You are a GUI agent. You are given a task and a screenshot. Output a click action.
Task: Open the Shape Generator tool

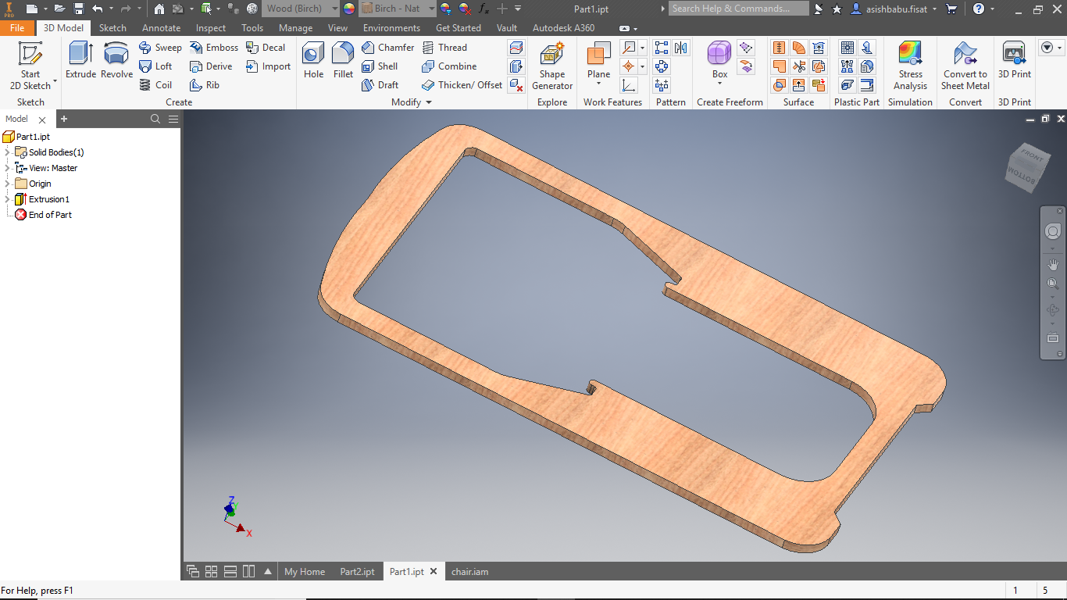coord(552,66)
